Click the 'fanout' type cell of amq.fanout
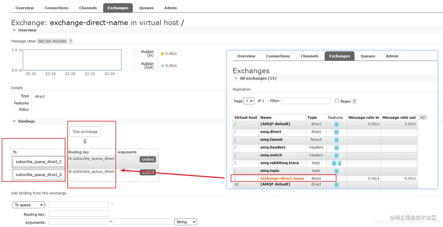This screenshot has height=227, width=443. (316, 140)
